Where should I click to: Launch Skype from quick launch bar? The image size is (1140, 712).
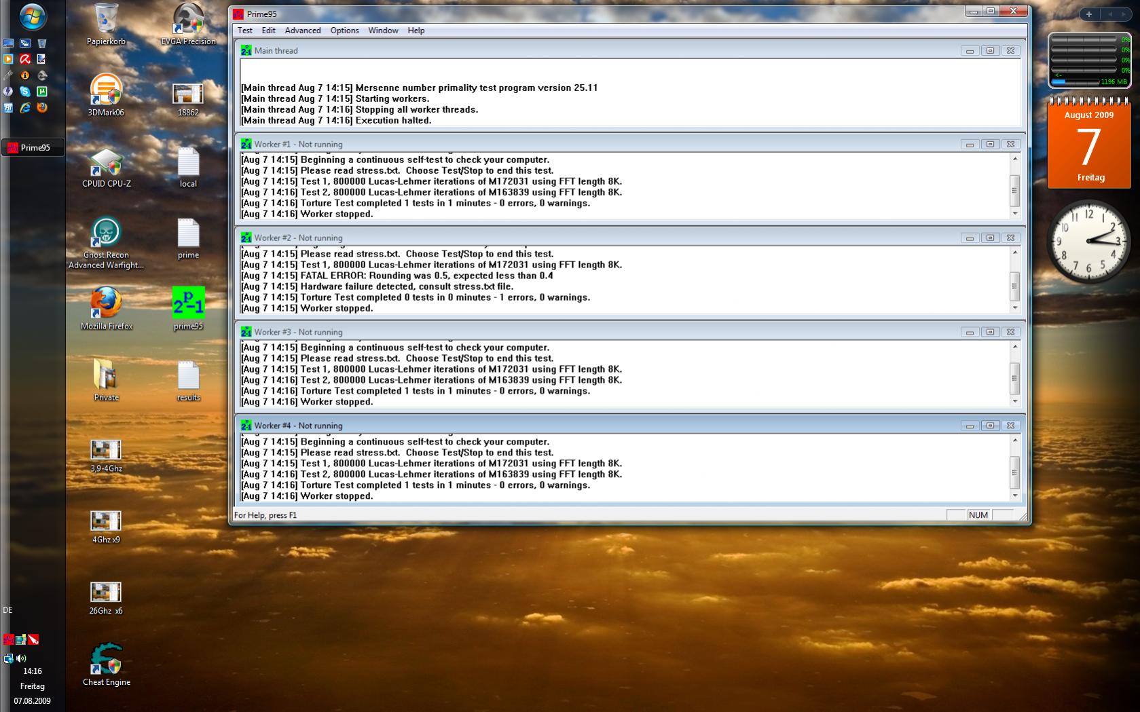coord(25,92)
